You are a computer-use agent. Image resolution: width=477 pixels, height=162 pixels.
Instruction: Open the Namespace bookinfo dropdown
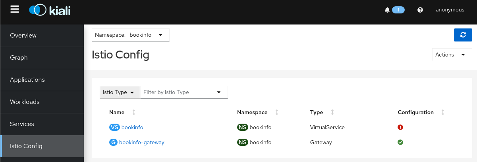pyautogui.click(x=131, y=35)
